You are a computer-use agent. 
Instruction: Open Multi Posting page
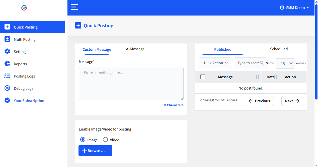coord(32,39)
